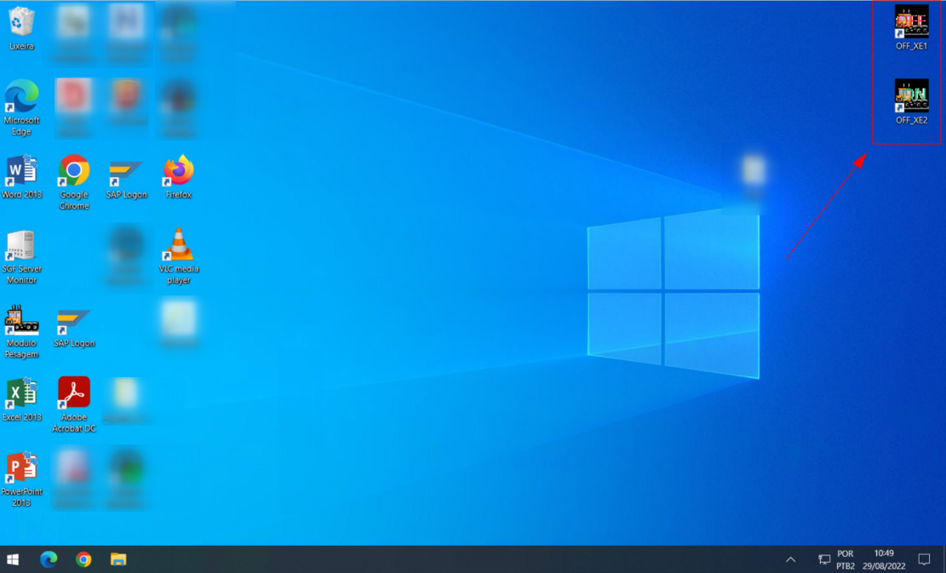Screen dimensions: 946x573
Task: Open the Lixeira recycle bin icon
Action: click(22, 29)
